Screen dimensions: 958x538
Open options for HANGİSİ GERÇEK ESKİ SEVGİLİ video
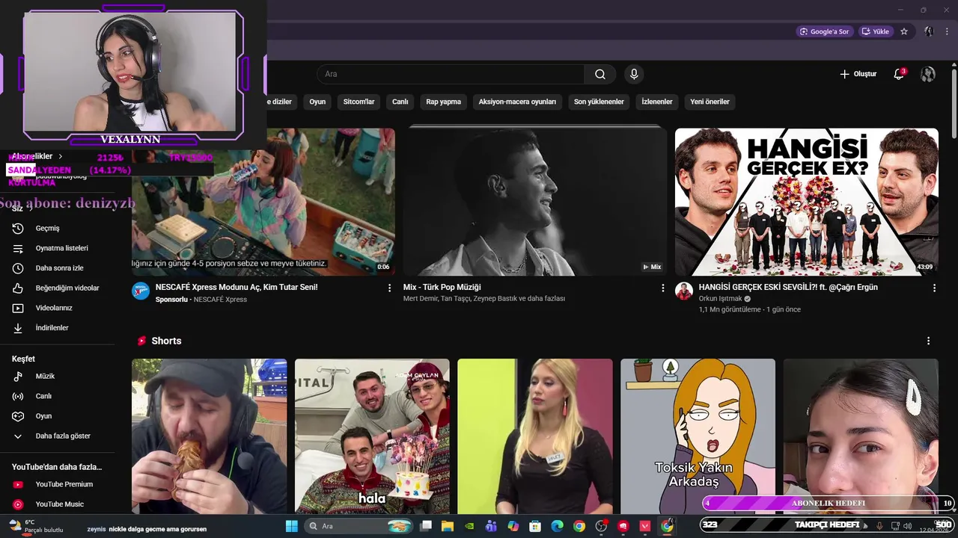coord(934,288)
